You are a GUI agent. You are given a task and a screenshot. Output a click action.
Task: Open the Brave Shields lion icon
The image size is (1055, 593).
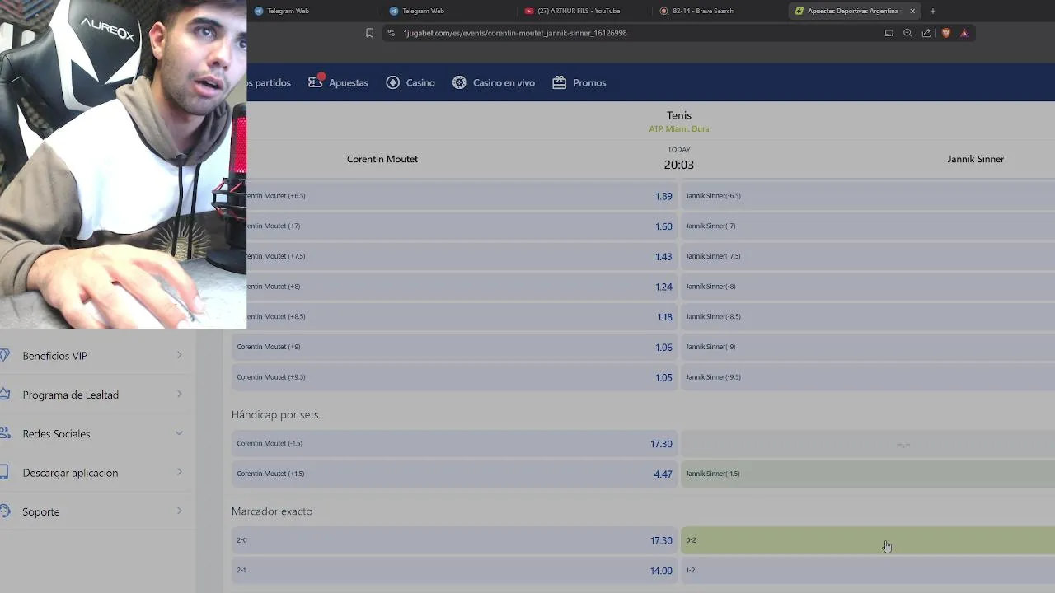click(x=945, y=33)
